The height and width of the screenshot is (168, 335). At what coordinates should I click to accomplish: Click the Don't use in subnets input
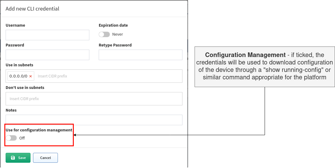click(94, 99)
